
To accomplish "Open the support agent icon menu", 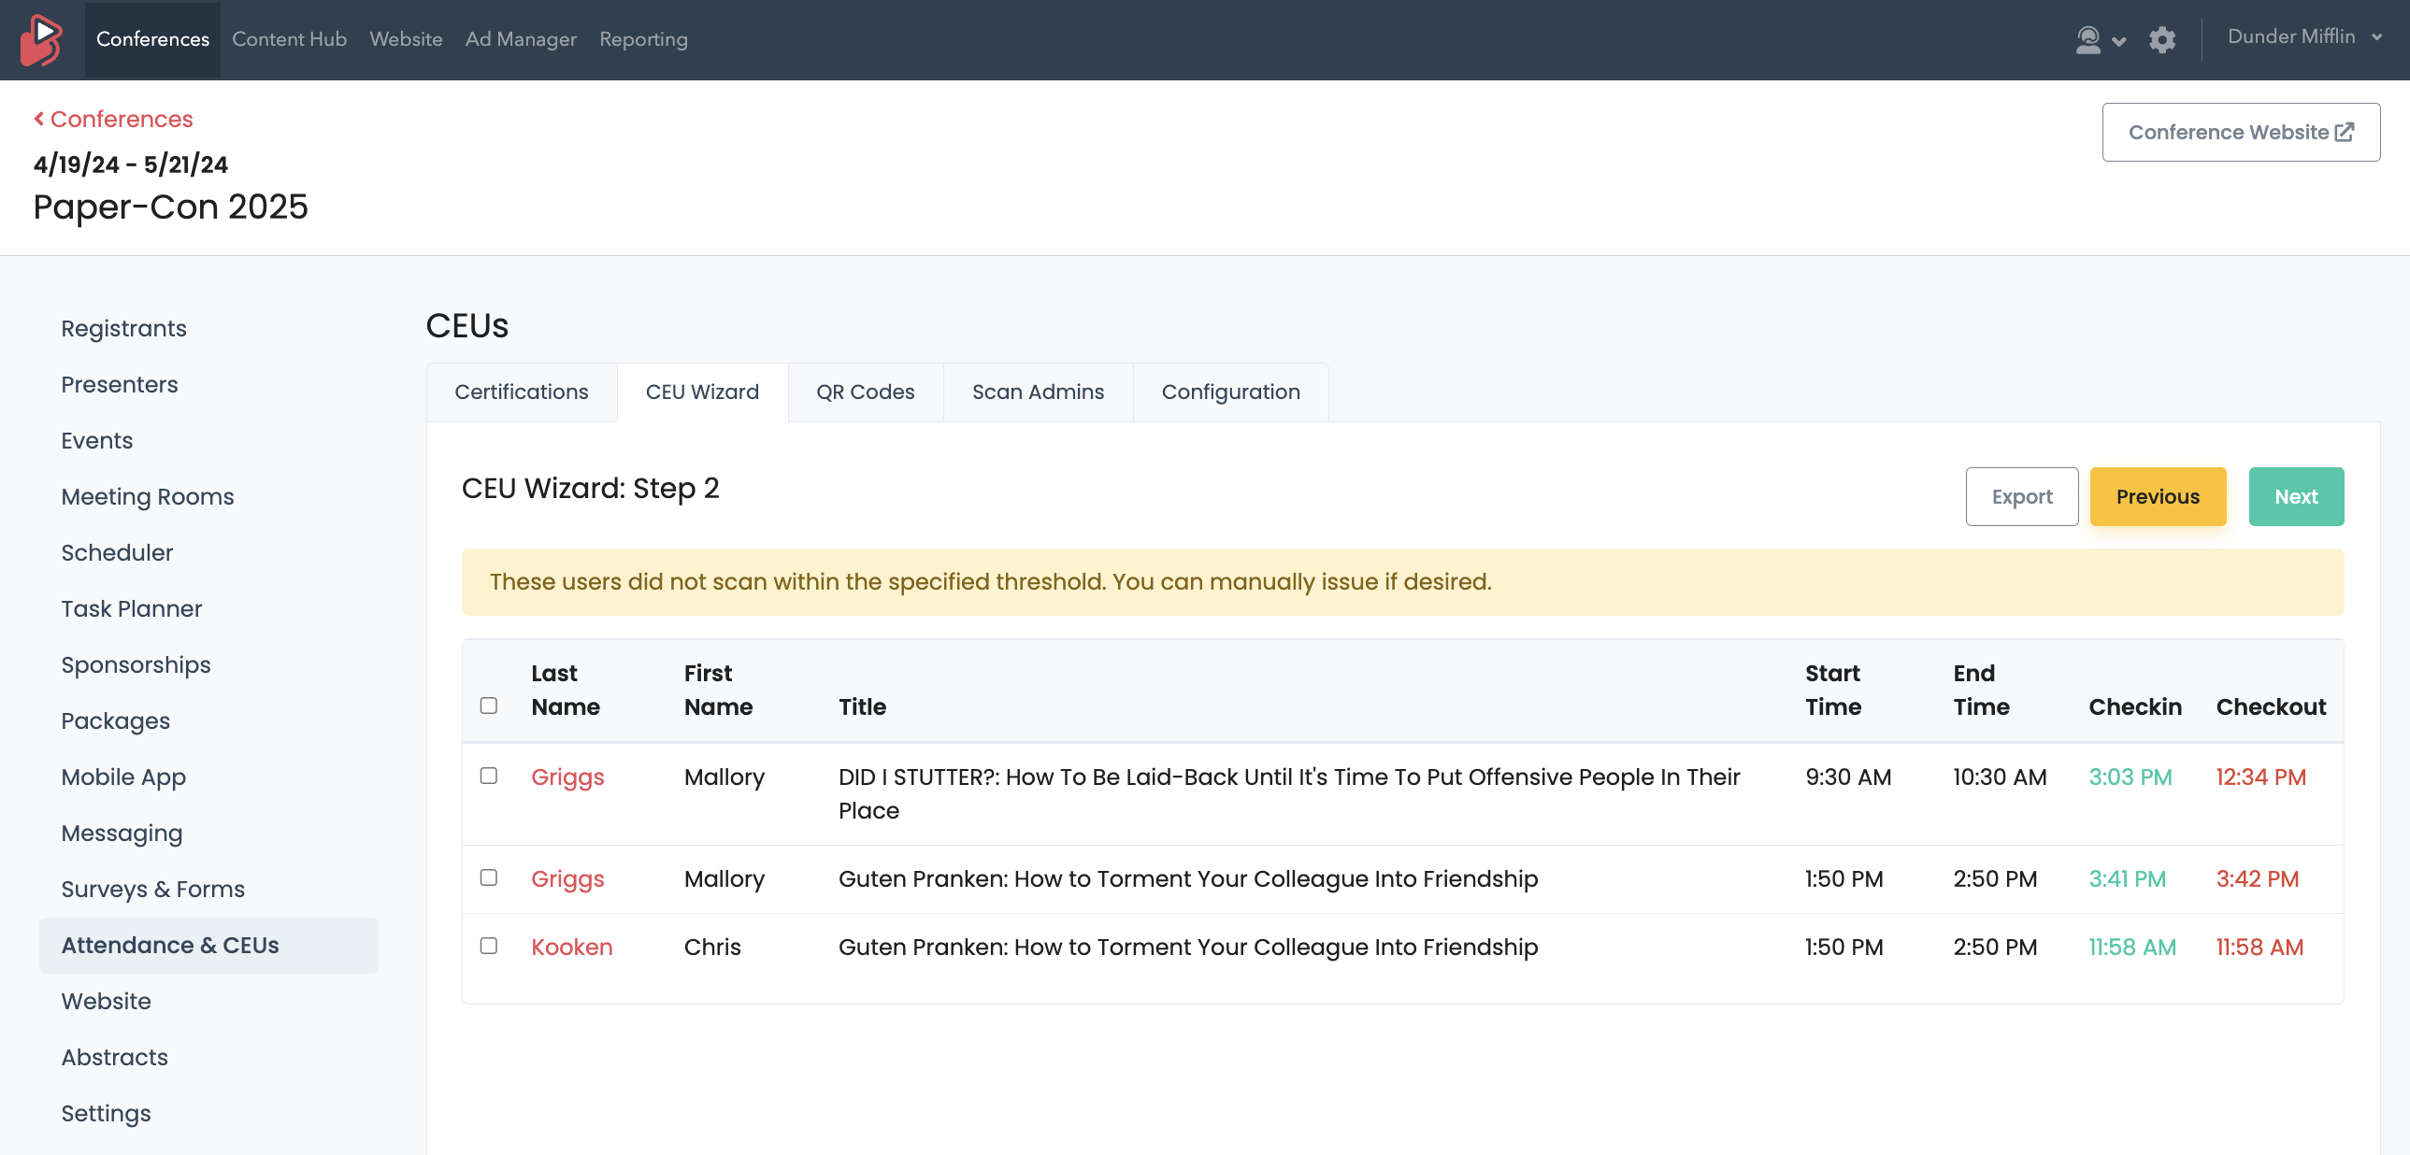I will 2100,39.
